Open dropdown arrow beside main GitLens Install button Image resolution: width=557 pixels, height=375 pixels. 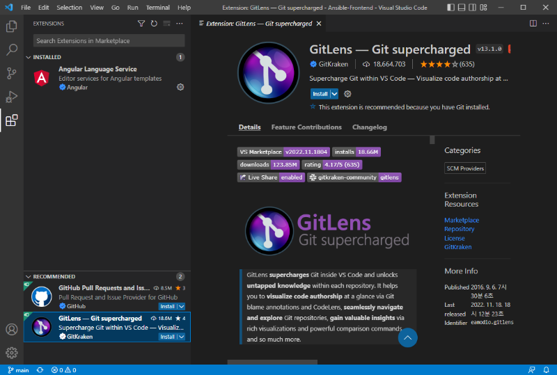point(334,94)
